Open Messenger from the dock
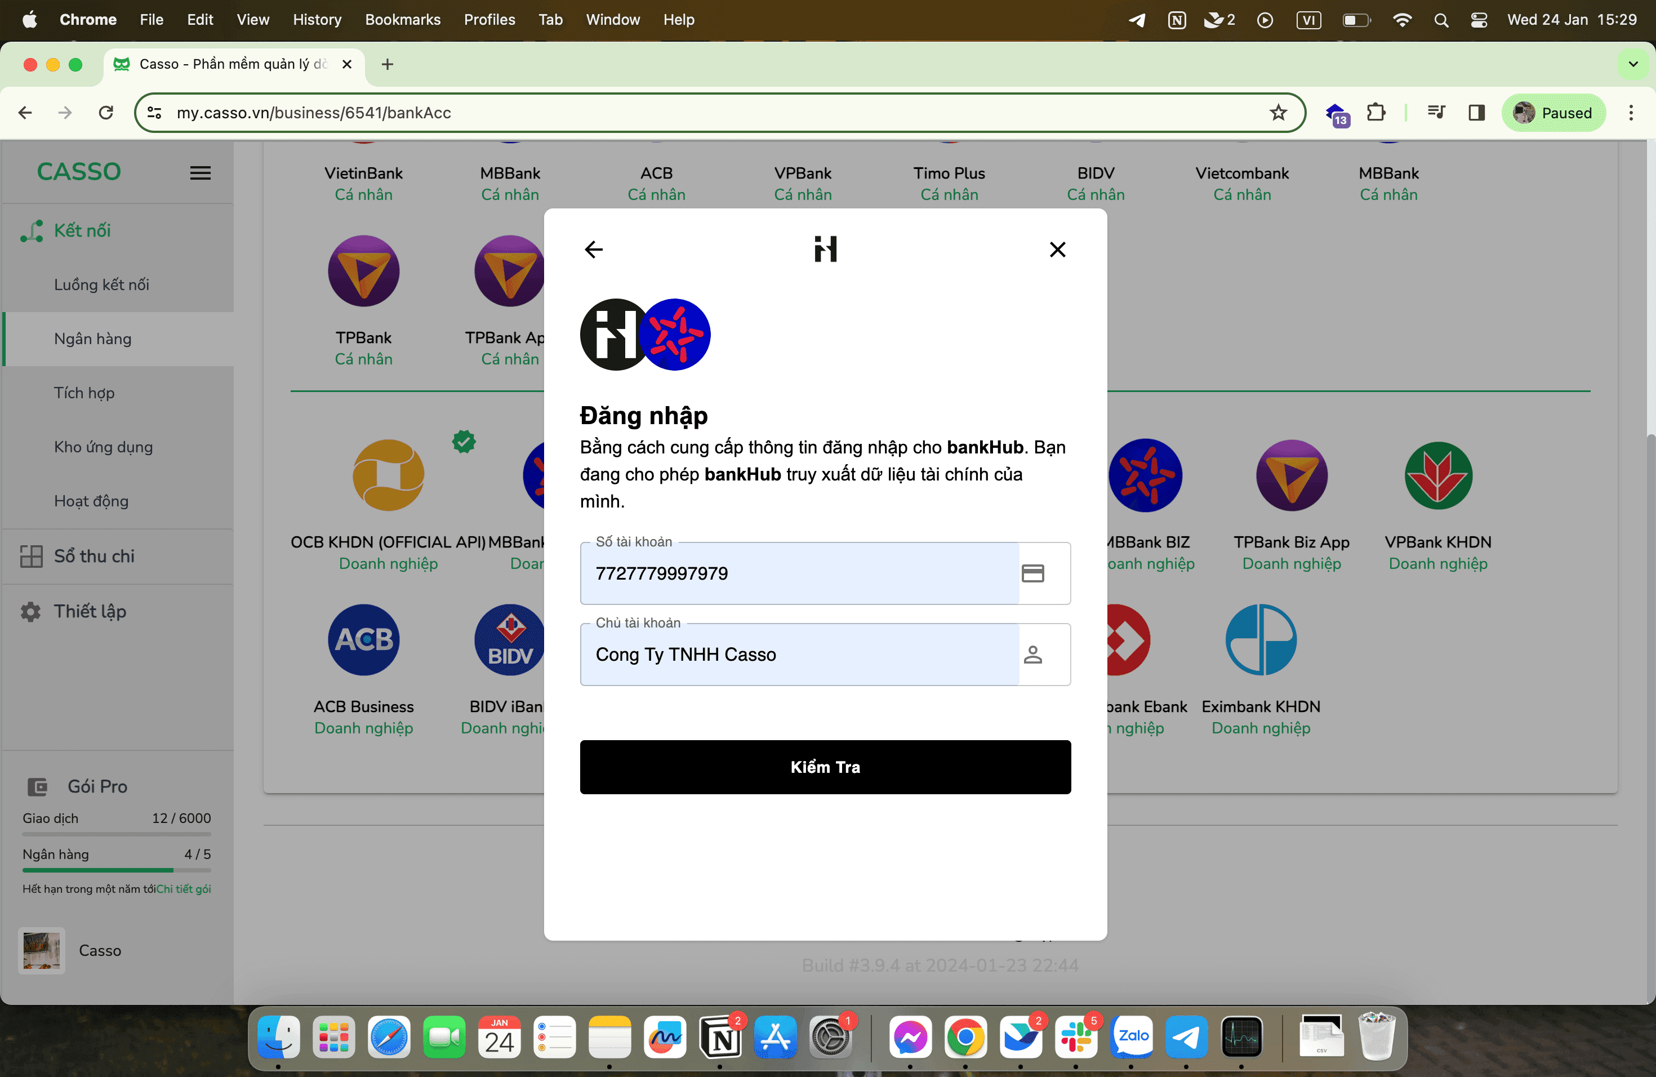Image resolution: width=1656 pixels, height=1077 pixels. tap(910, 1038)
